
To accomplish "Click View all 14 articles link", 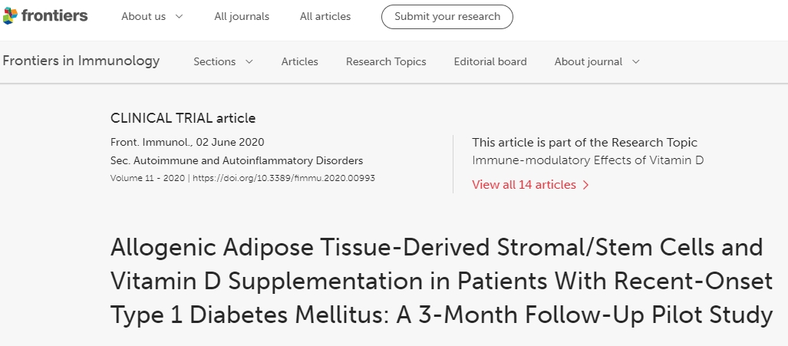I will (x=524, y=185).
